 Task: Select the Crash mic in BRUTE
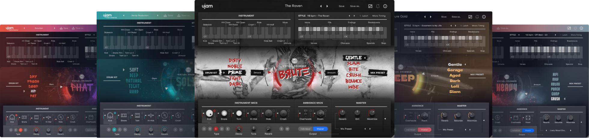283,113
